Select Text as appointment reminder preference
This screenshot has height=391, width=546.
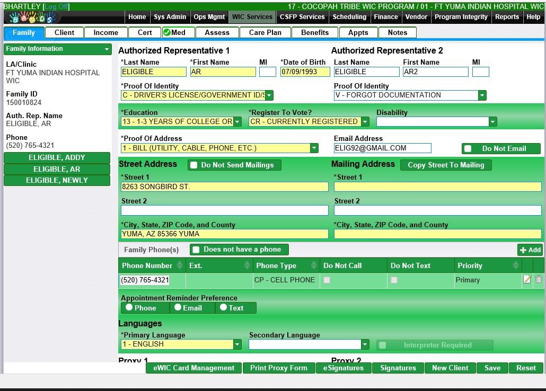tap(223, 307)
